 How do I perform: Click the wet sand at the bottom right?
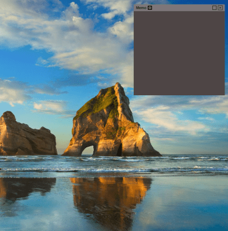coord(193,212)
